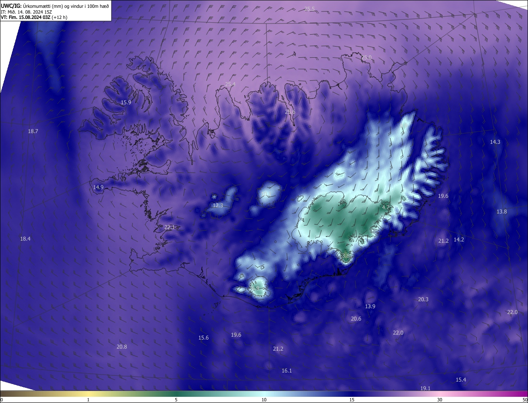Image resolution: width=528 pixels, height=403 pixels.
Task: Click the 12.3 value label on the map
Action: coord(218,206)
